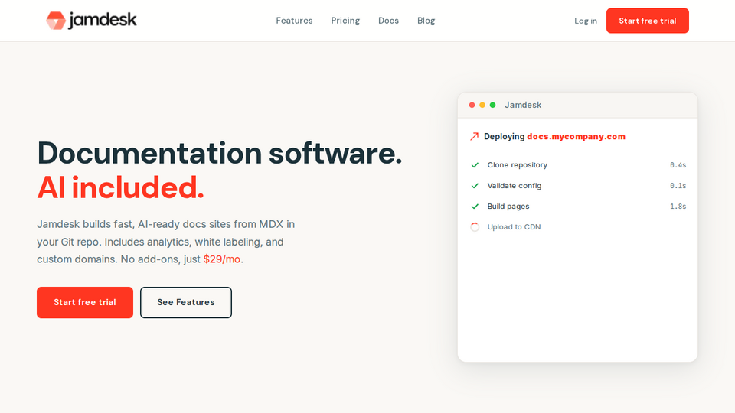Click the 0.1s duration value

678,186
